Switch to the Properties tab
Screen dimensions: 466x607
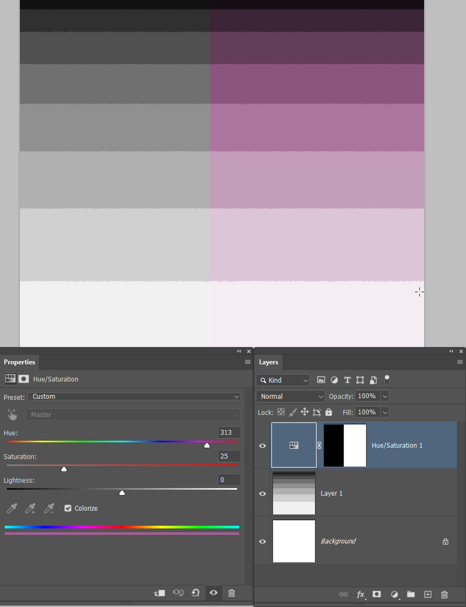point(20,362)
